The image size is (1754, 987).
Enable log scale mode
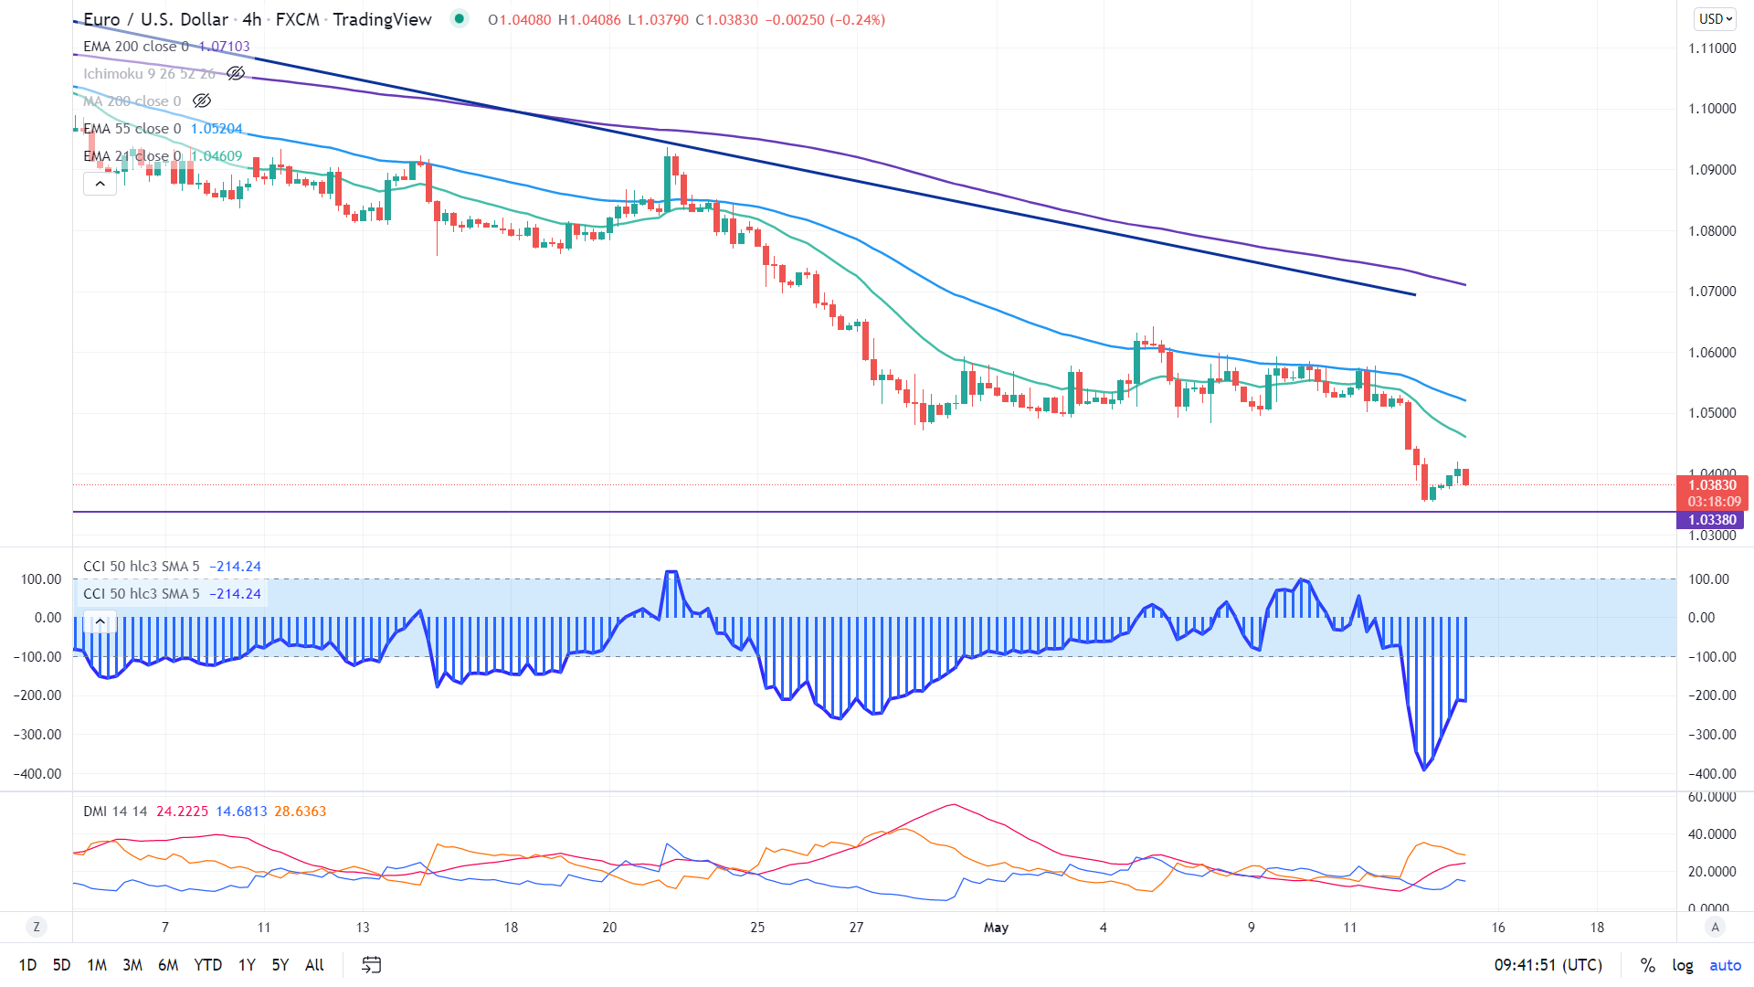[x=1682, y=964]
